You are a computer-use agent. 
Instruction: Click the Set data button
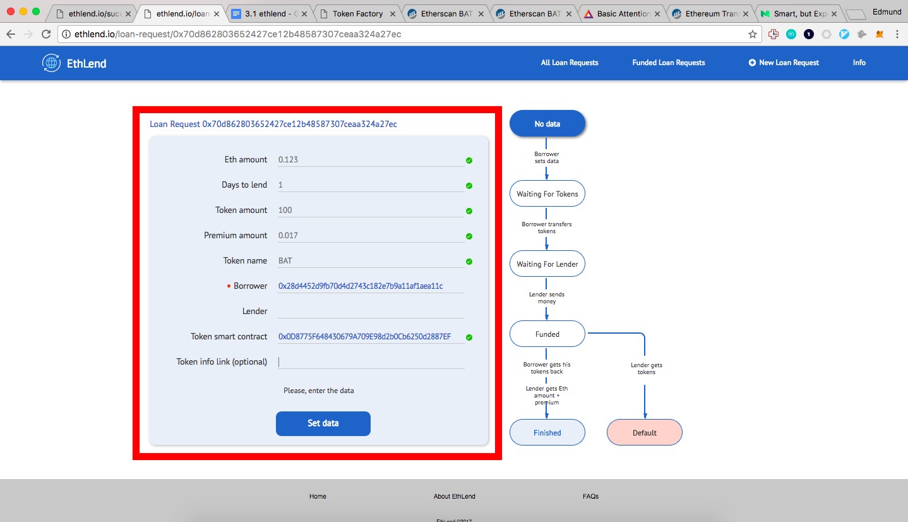[323, 423]
